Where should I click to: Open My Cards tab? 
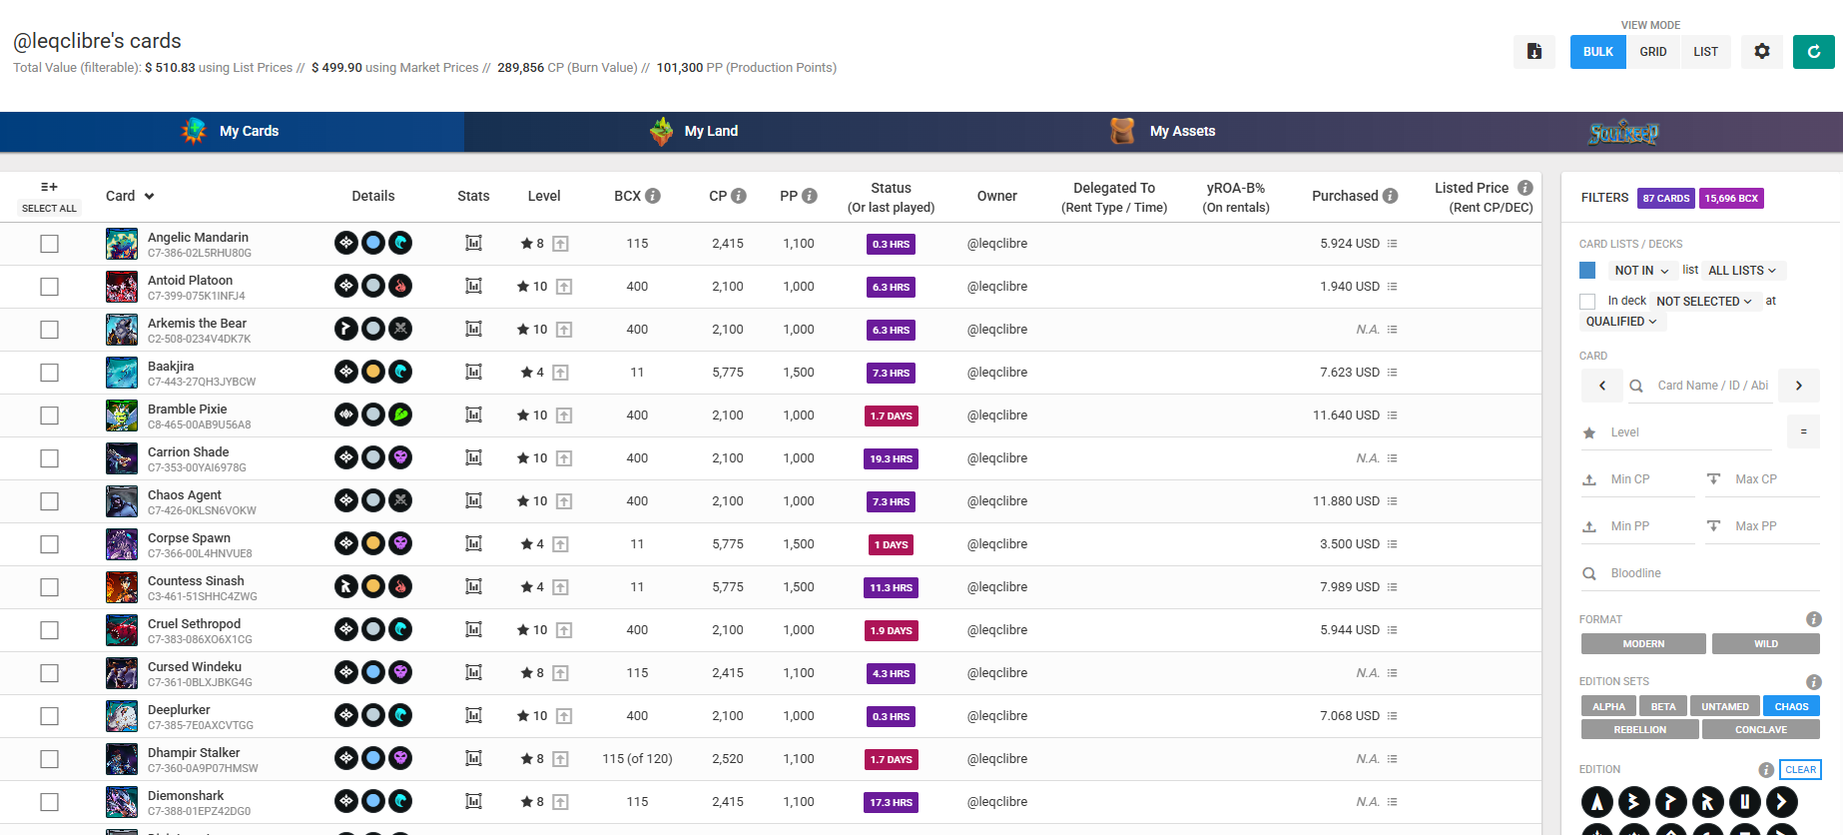tap(232, 131)
